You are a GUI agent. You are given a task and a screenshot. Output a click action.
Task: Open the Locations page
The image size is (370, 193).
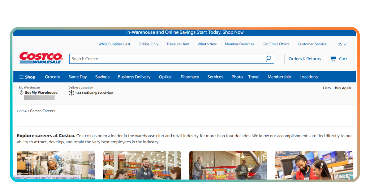309,77
